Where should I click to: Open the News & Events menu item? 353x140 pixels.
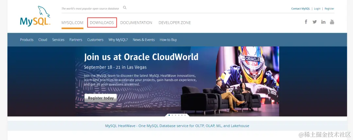point(143,40)
